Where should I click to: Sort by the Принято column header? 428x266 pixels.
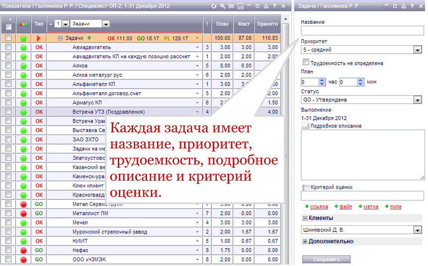pos(267,24)
